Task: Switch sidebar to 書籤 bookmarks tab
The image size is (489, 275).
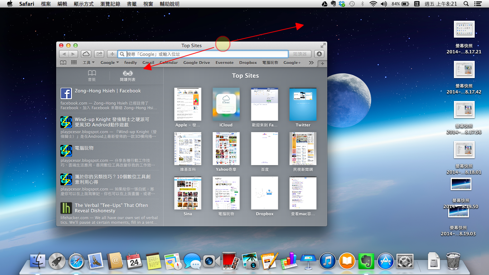Action: [x=92, y=76]
